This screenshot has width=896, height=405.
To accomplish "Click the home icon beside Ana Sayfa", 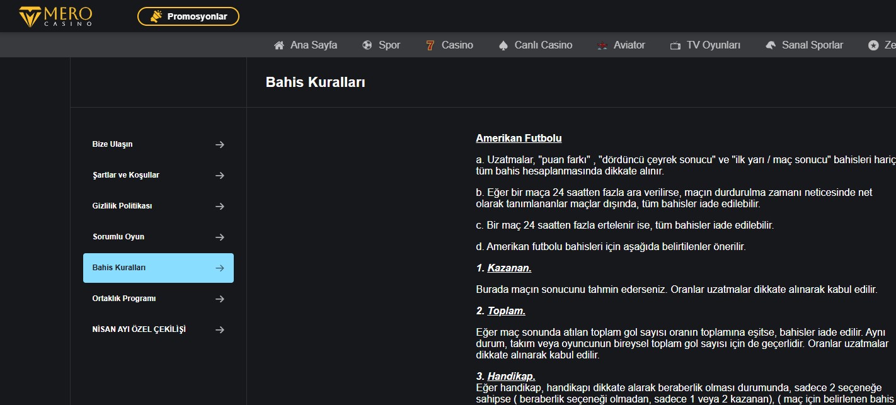I will [x=279, y=45].
